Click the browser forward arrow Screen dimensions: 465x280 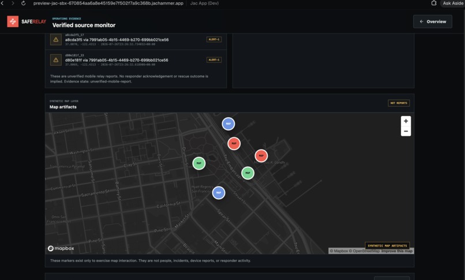pos(13,3)
